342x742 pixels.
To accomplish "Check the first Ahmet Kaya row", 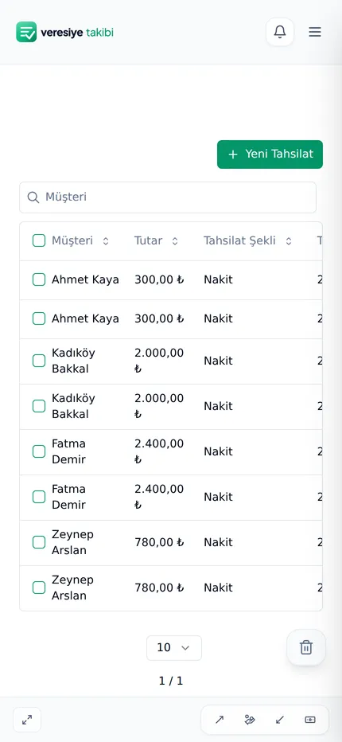I will [x=39, y=279].
